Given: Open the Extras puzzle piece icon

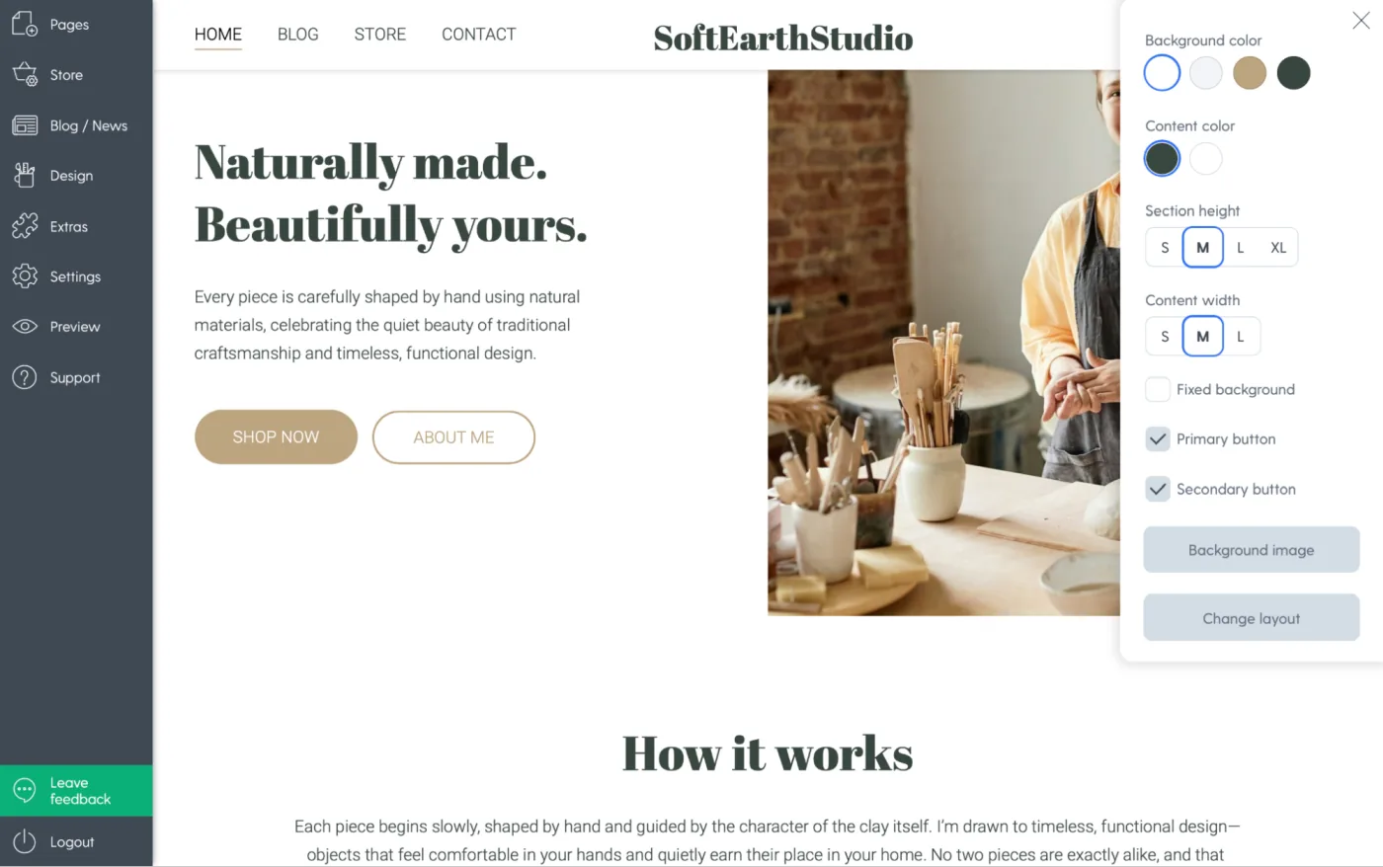Looking at the screenshot, I should click(x=25, y=226).
